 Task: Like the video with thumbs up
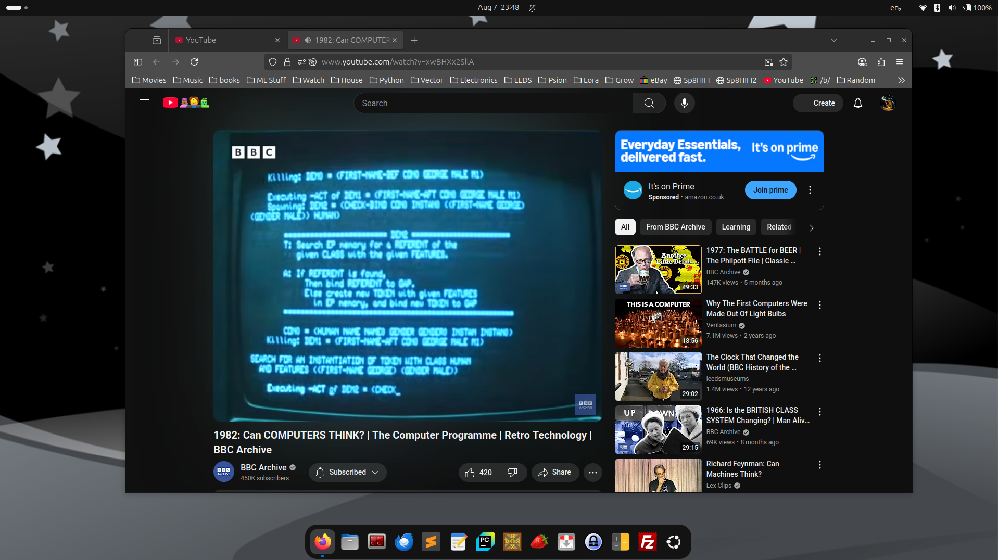478,472
